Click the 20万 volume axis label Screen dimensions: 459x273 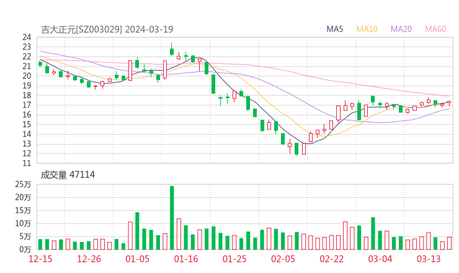click(23, 197)
